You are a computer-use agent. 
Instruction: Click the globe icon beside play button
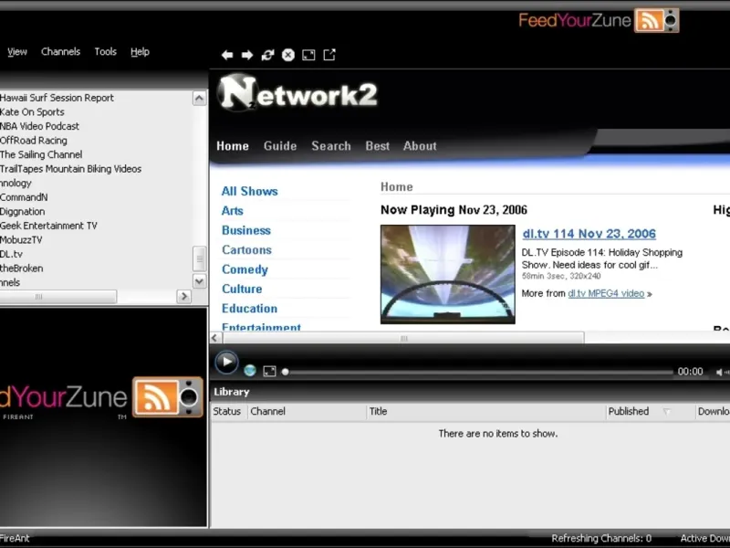point(250,371)
